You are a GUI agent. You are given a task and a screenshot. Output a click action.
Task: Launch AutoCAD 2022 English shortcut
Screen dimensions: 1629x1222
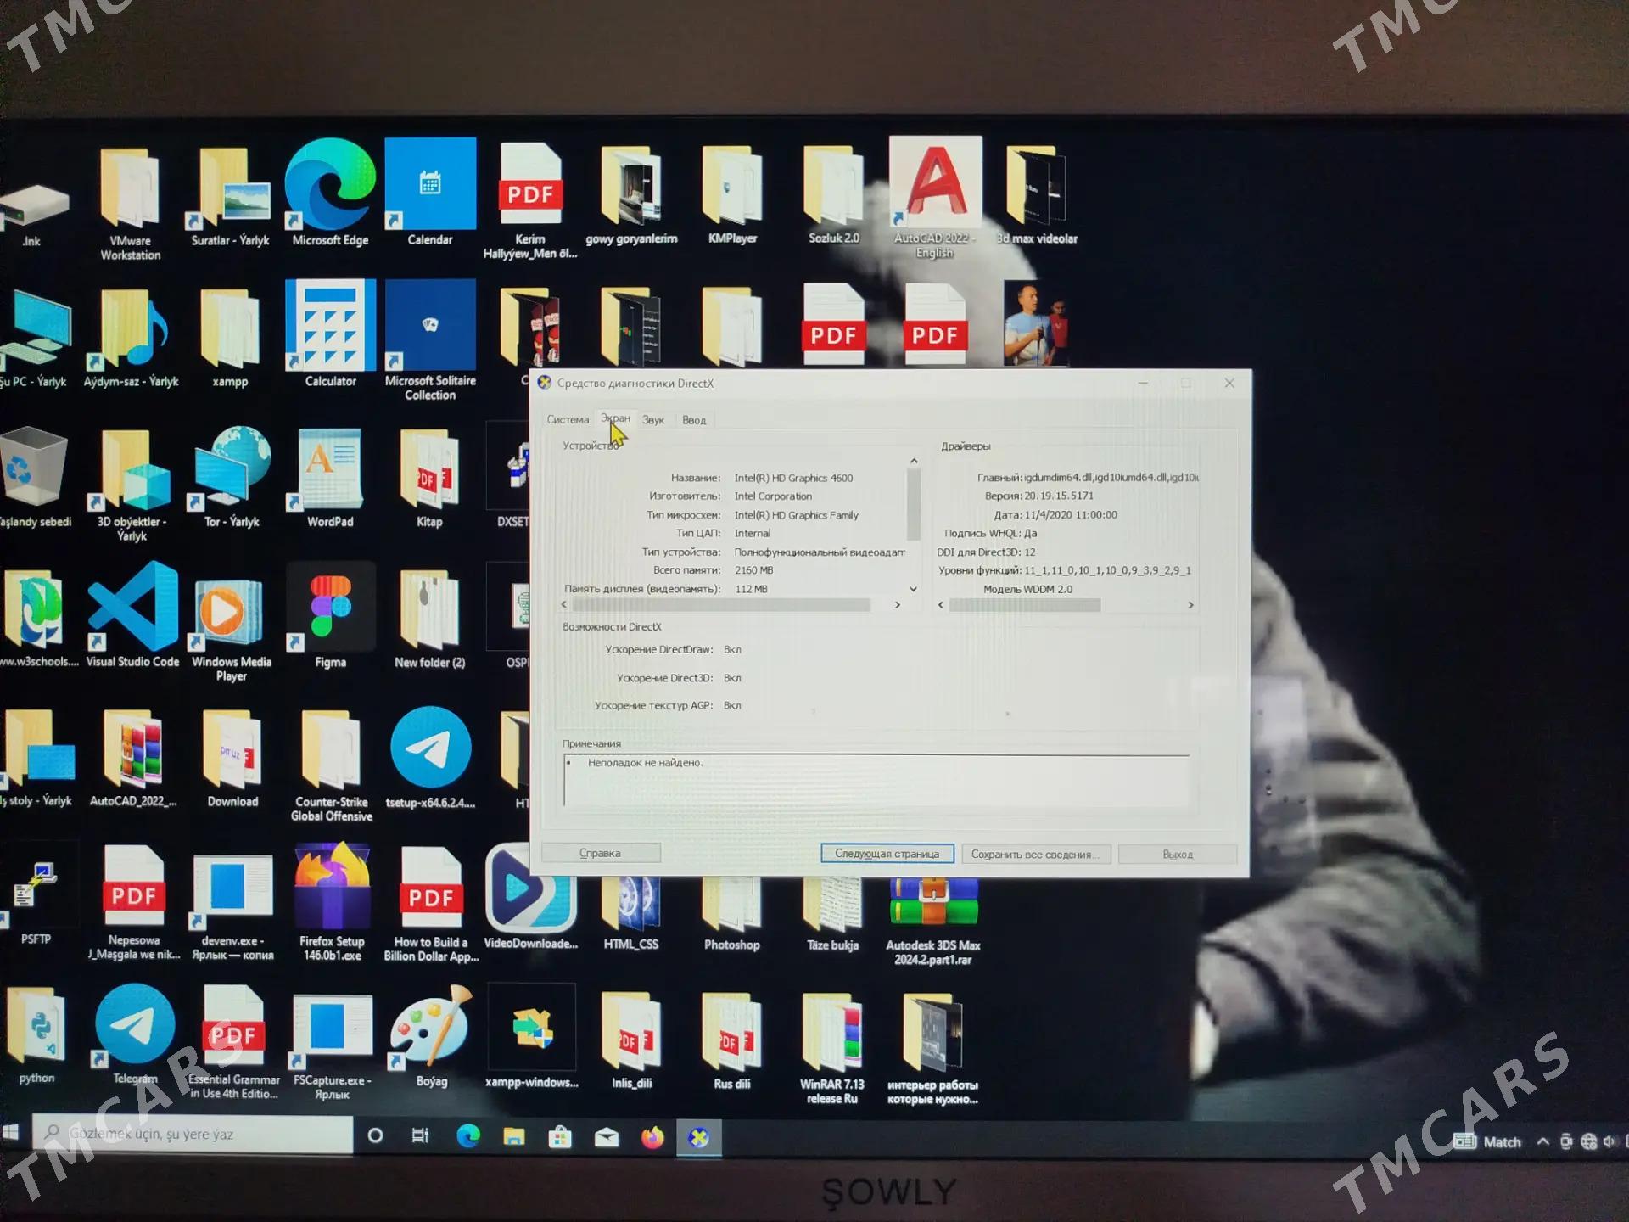click(935, 186)
